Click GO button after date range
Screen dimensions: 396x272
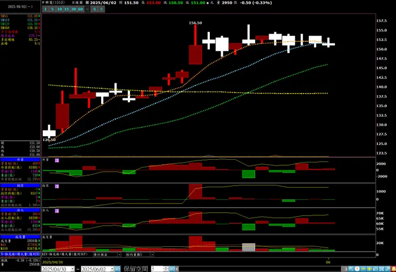117,269
